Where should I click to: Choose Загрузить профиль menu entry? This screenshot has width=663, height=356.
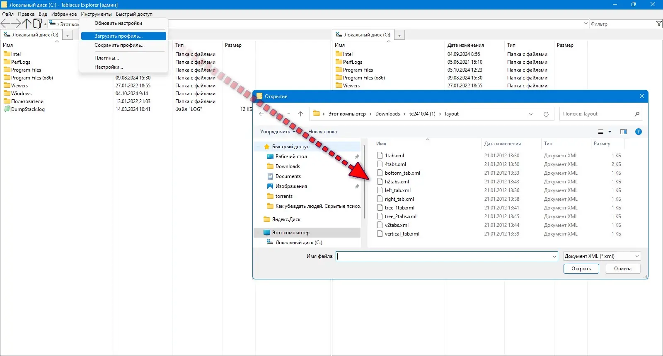(x=123, y=36)
